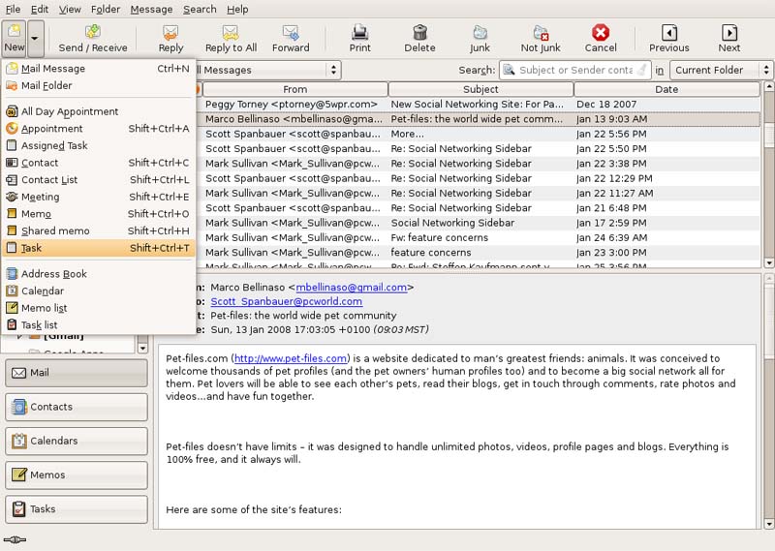Sort messages by the Date column header
The height and width of the screenshot is (551, 775).
pos(666,89)
